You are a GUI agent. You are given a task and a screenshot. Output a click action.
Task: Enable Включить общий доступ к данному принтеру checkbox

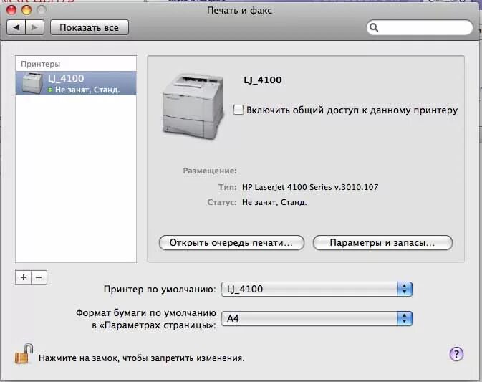coord(238,110)
